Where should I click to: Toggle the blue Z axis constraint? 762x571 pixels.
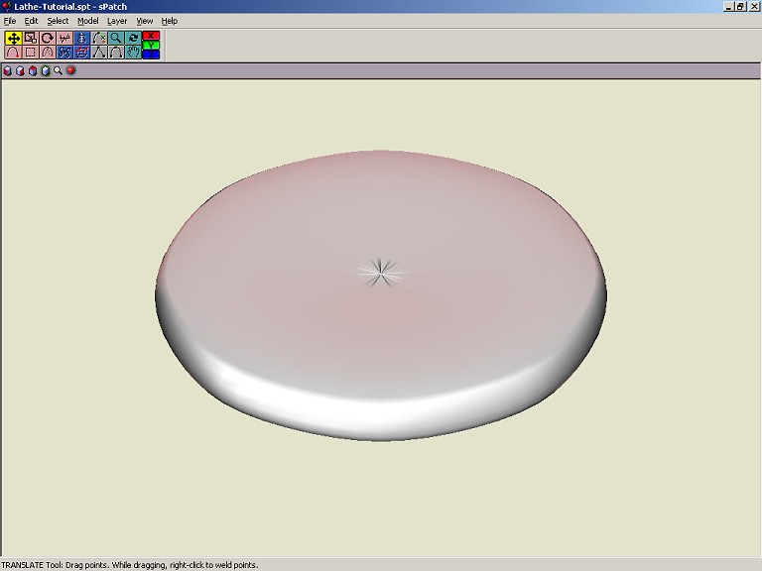pos(151,55)
